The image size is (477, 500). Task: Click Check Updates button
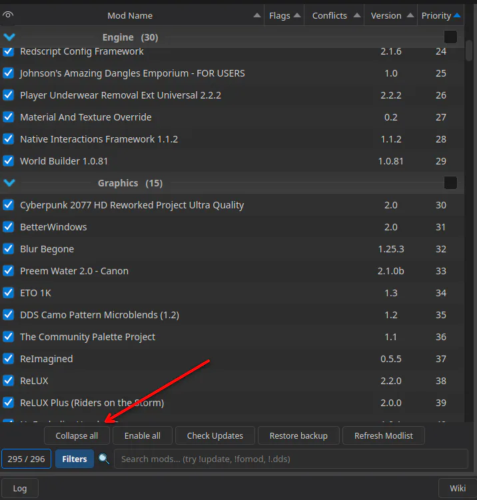pyautogui.click(x=215, y=435)
